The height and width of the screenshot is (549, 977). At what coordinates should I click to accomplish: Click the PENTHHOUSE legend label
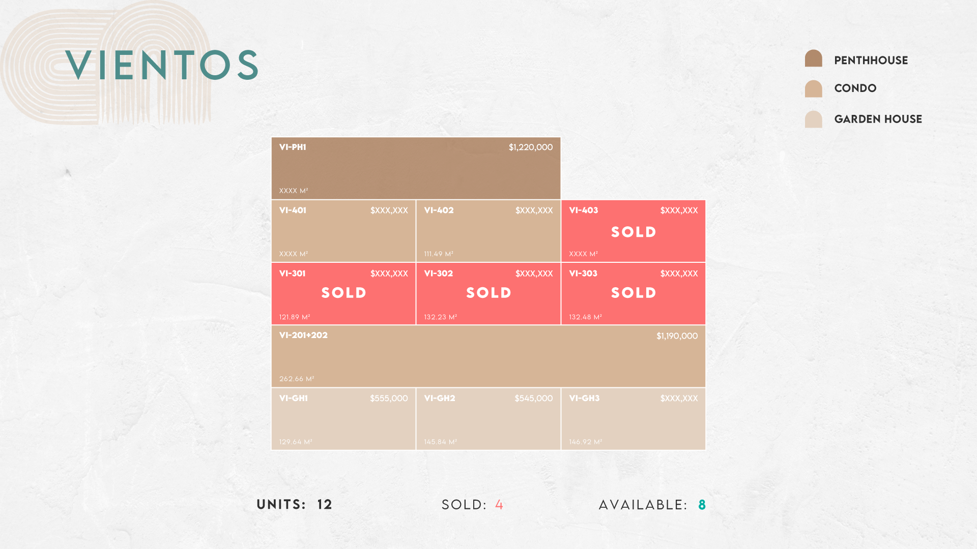tap(871, 60)
